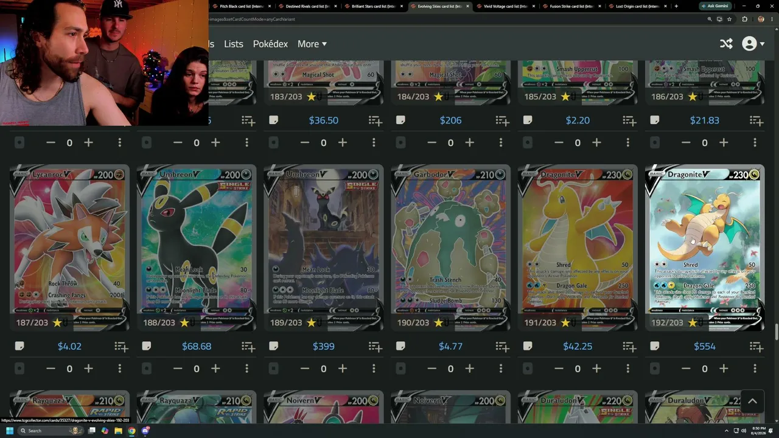Switch to the Destined Rivals card list tab
The width and height of the screenshot is (779, 438).
(307, 6)
